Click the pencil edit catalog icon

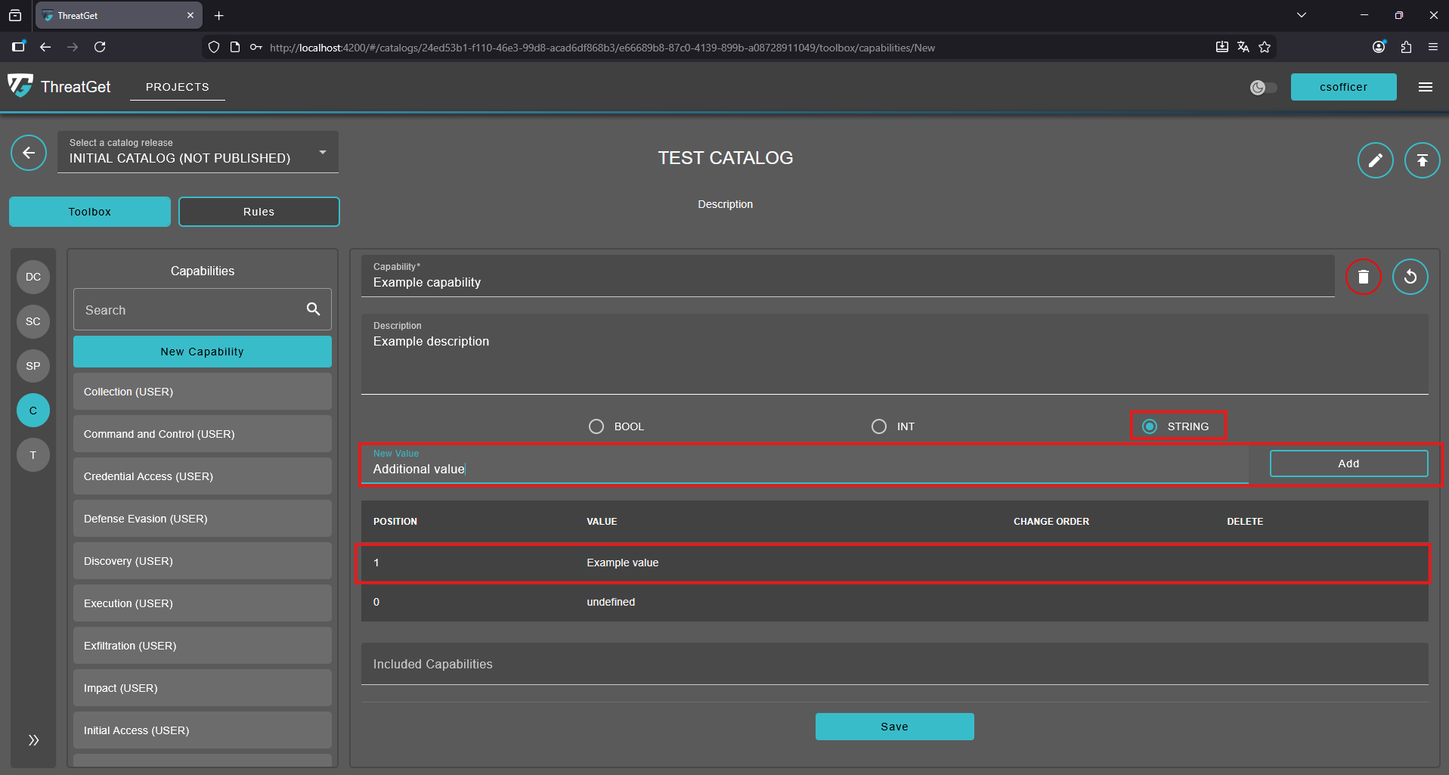(1375, 160)
